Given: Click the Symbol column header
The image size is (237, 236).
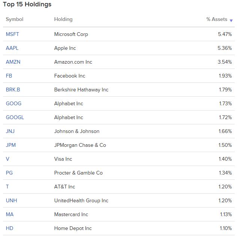Looking at the screenshot, I should (15, 19).
